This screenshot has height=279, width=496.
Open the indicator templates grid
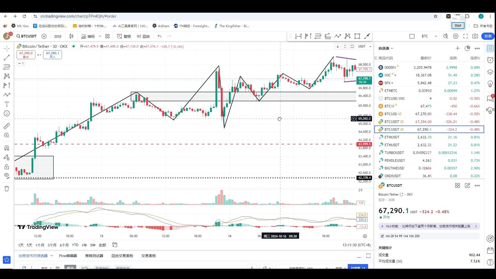click(x=107, y=36)
